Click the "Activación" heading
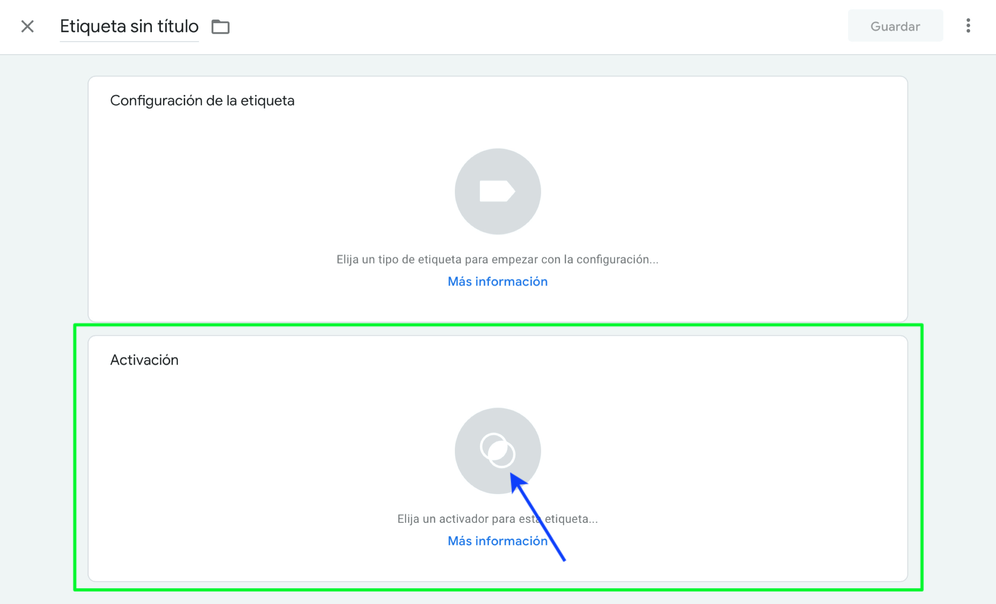Viewport: 996px width, 604px height. (144, 360)
